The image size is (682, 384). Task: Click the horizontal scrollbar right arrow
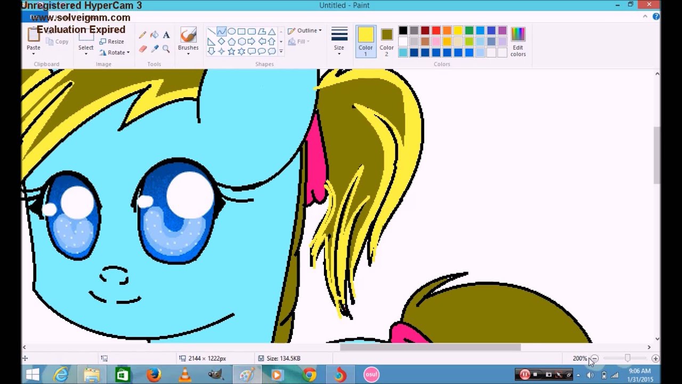tap(649, 347)
